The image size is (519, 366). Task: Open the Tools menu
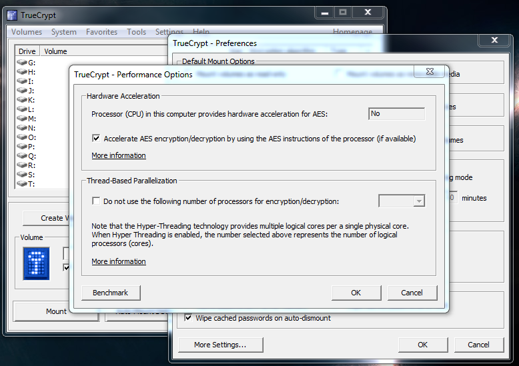tap(136, 32)
